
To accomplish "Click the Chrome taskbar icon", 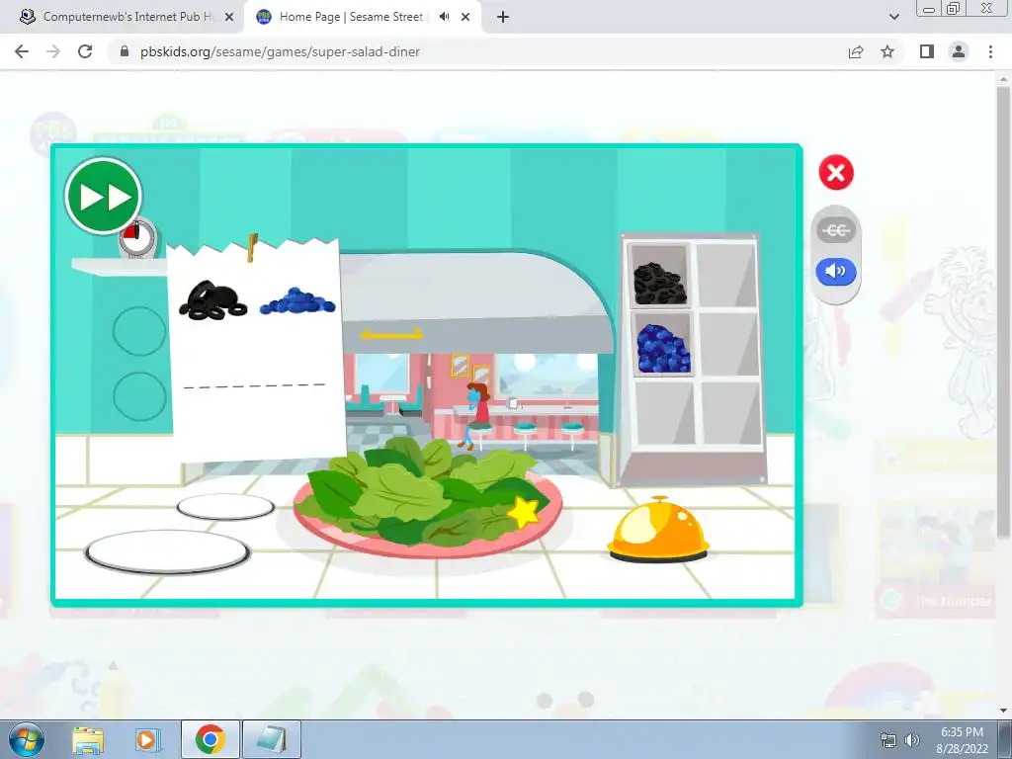I will (211, 739).
